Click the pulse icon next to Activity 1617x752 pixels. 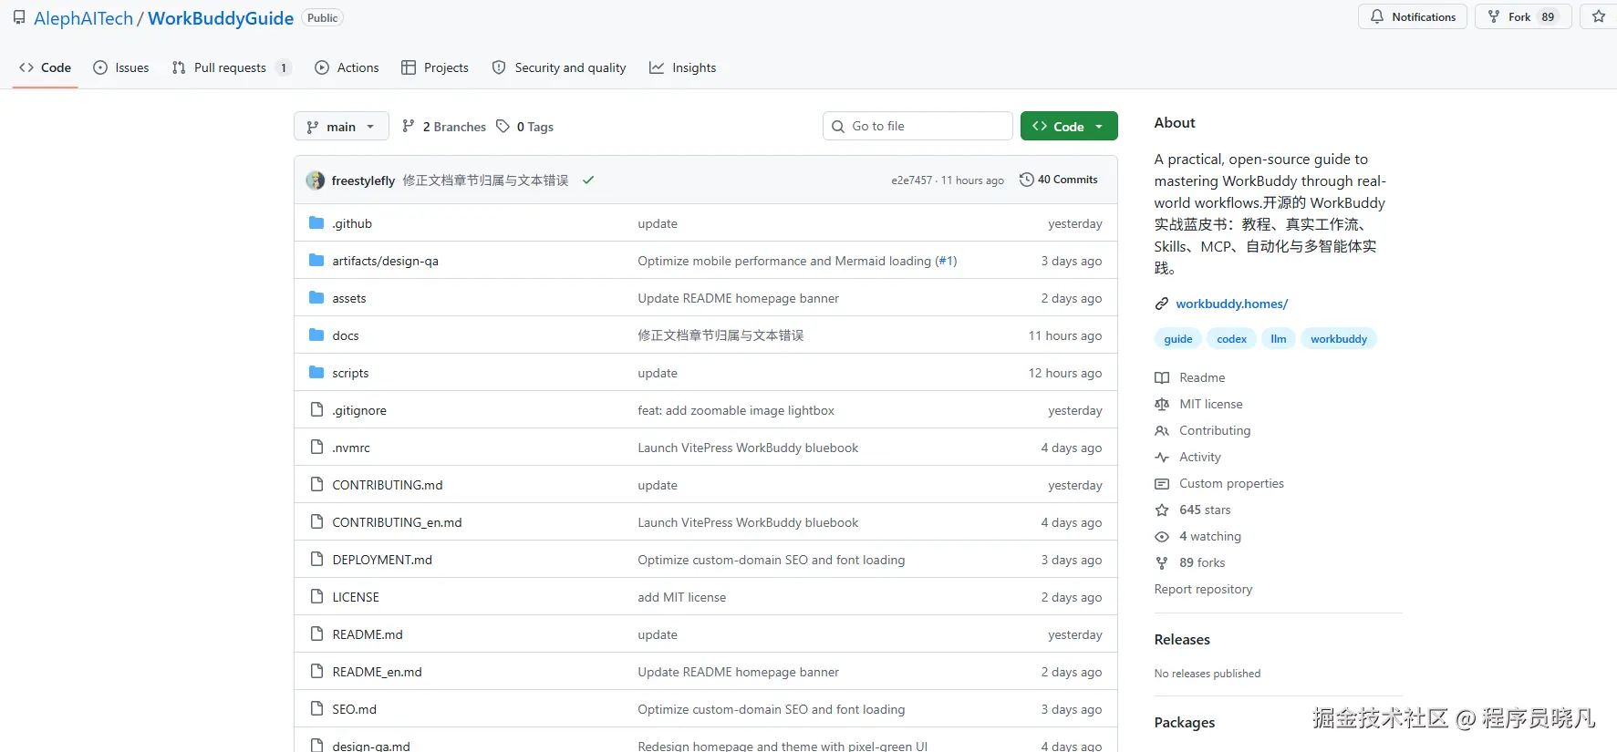[x=1162, y=457]
